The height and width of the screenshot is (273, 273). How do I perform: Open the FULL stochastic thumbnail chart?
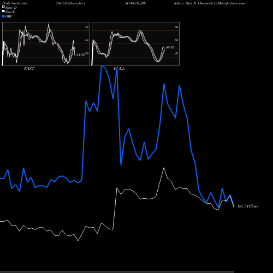point(135,44)
